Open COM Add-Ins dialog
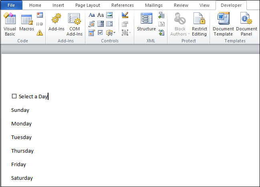Image resolution: width=260 pixels, height=187 pixels. (74, 24)
